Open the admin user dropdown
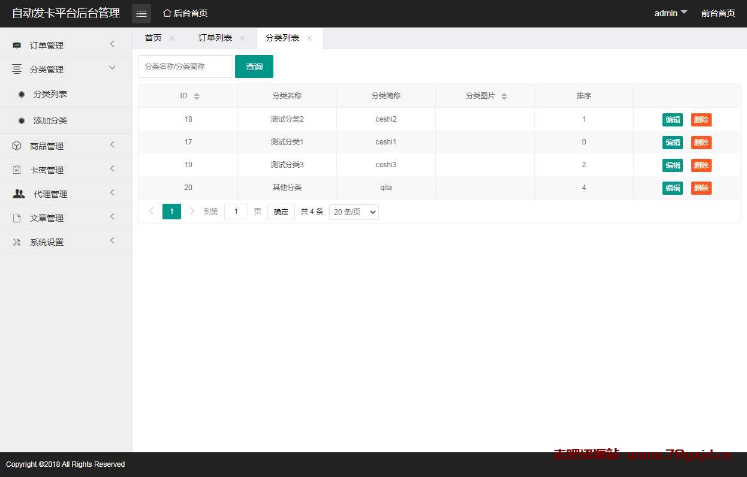Image resolution: width=747 pixels, height=477 pixels. coord(670,13)
